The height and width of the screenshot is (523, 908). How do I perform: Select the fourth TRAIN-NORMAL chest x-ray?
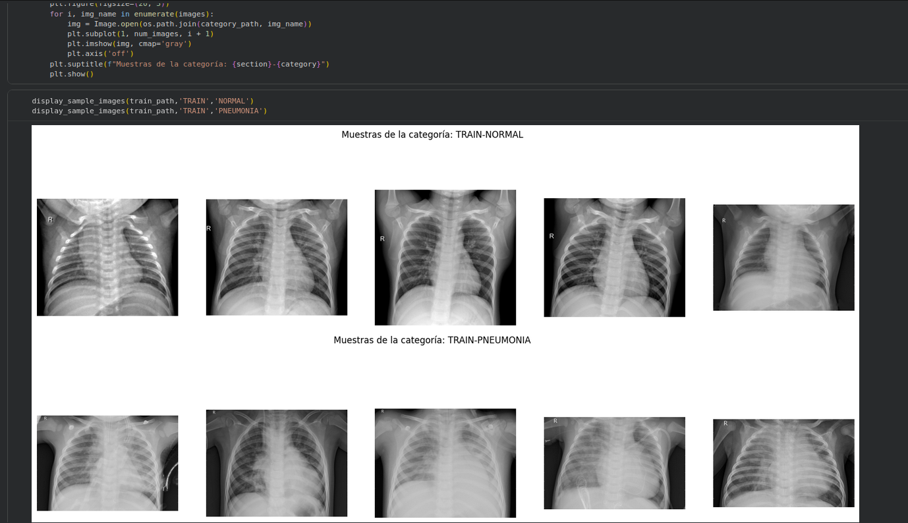tap(614, 257)
